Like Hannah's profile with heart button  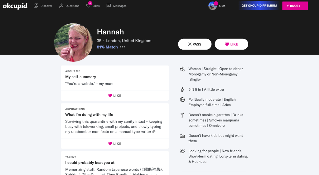click(x=231, y=44)
